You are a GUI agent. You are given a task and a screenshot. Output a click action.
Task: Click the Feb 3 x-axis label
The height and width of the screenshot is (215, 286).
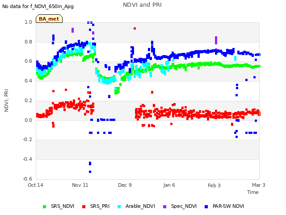(x=214, y=185)
